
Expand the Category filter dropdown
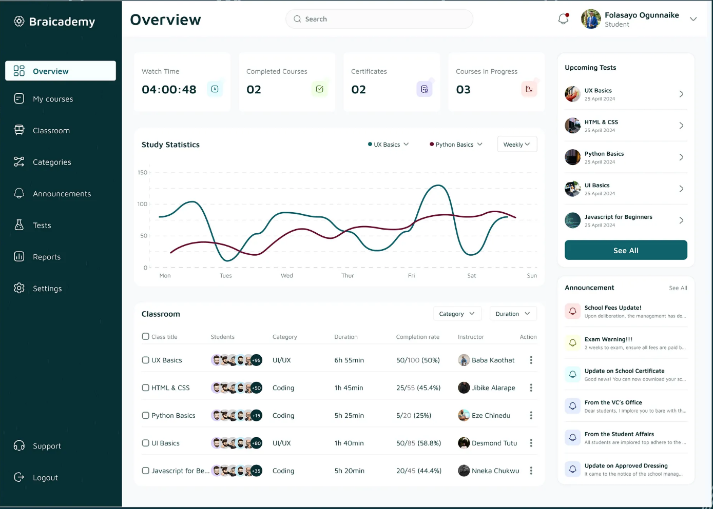pyautogui.click(x=457, y=314)
